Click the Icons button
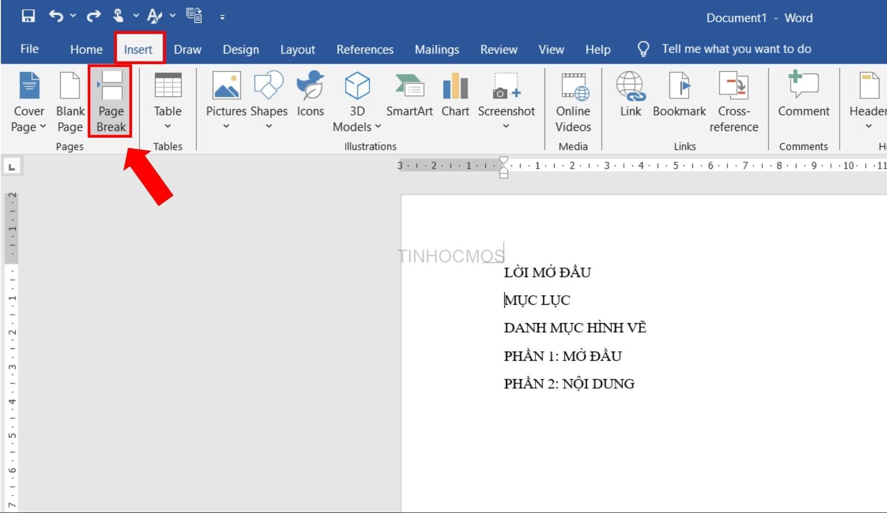 311,94
